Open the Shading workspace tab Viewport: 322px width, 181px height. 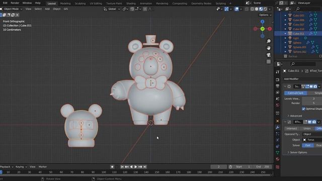coord(131,4)
